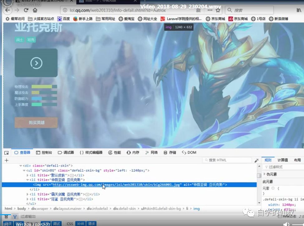Click the browser forward arrow
This screenshot has width=304, height=226.
tap(17, 10)
